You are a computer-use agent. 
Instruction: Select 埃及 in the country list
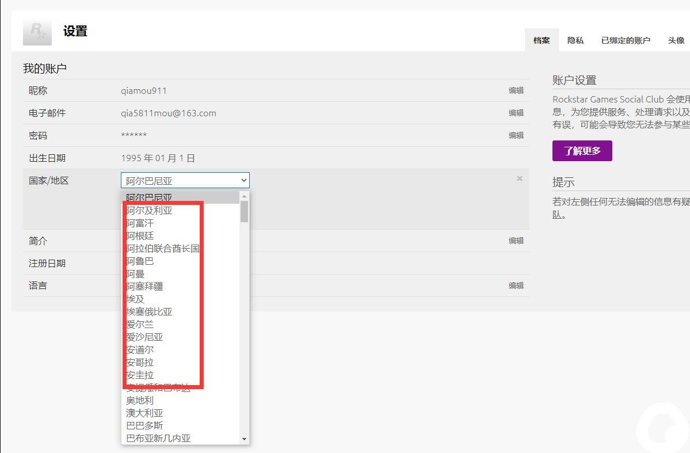coord(181,299)
